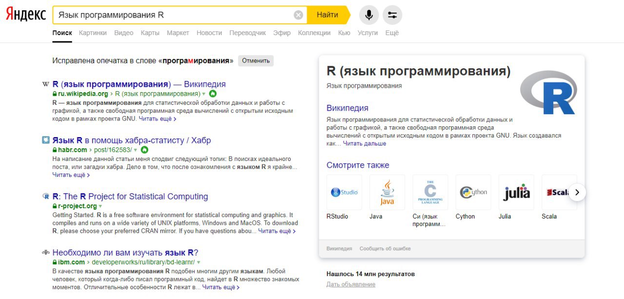
Task: Click the habr.com green URL
Action: 73,150
